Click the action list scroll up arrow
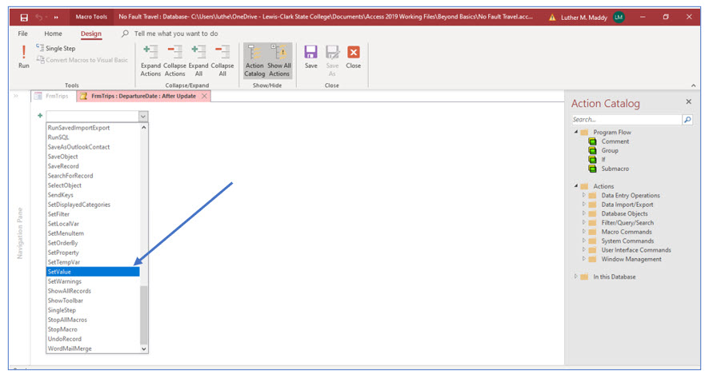The width and height of the screenshot is (709, 374). (144, 128)
